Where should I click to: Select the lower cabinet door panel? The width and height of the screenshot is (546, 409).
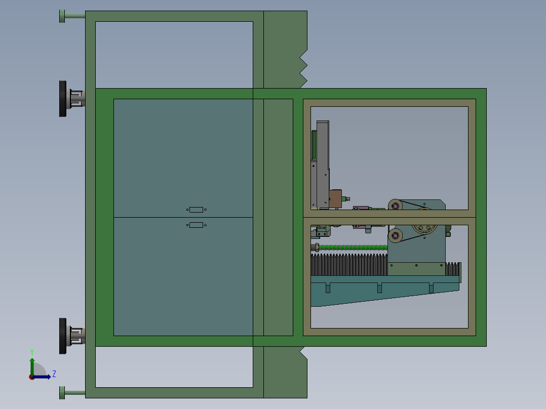pyautogui.click(x=183, y=277)
